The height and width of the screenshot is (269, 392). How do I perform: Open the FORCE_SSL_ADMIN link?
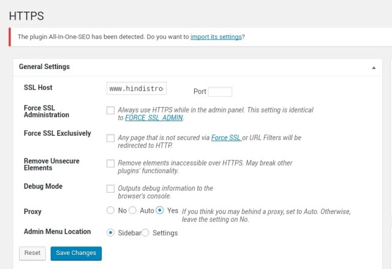[154, 118]
